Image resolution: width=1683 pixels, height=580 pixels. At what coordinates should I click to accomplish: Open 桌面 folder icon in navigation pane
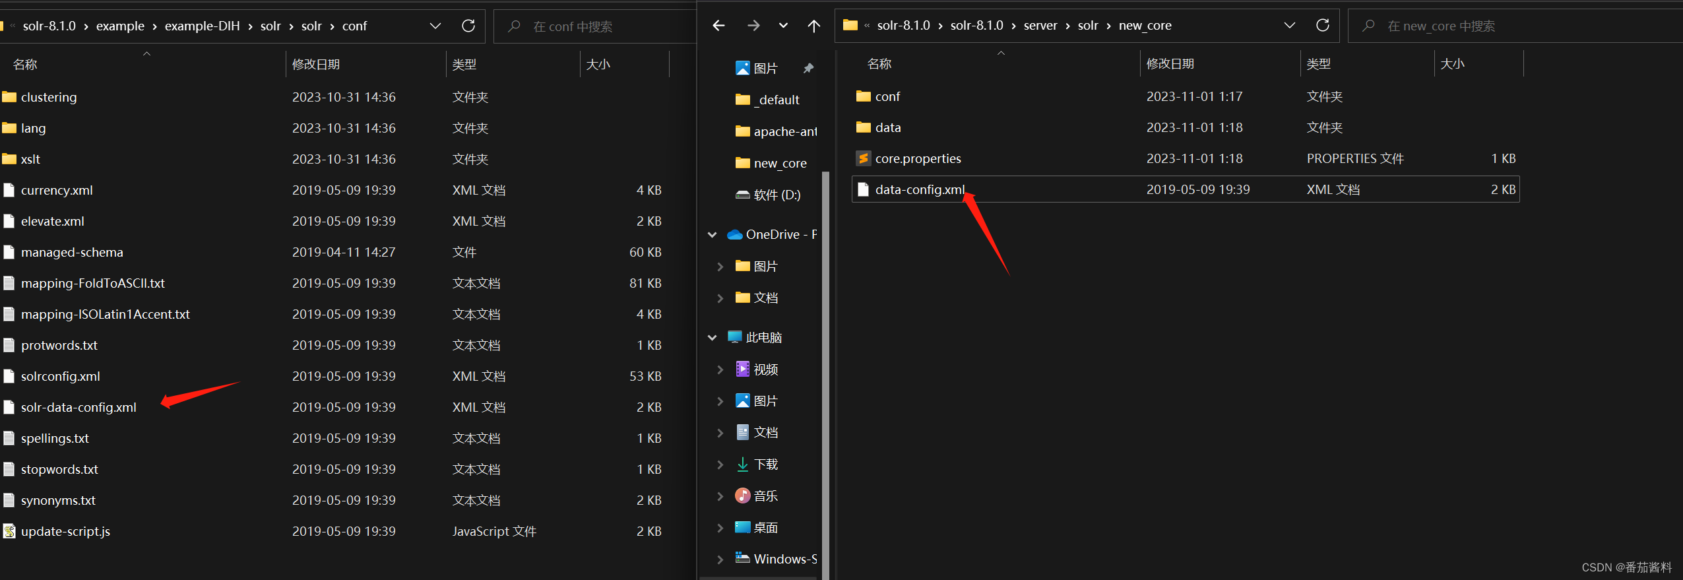pos(743,527)
